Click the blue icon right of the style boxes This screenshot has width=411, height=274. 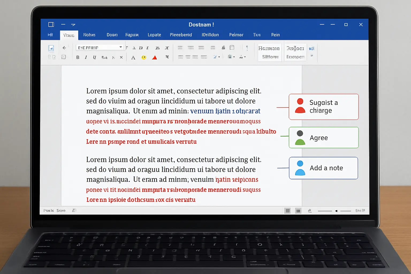pyautogui.click(x=311, y=48)
